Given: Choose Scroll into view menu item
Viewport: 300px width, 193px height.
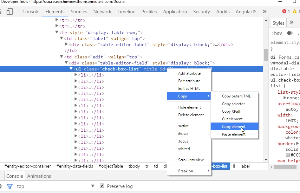Looking at the screenshot, I should (x=189, y=160).
